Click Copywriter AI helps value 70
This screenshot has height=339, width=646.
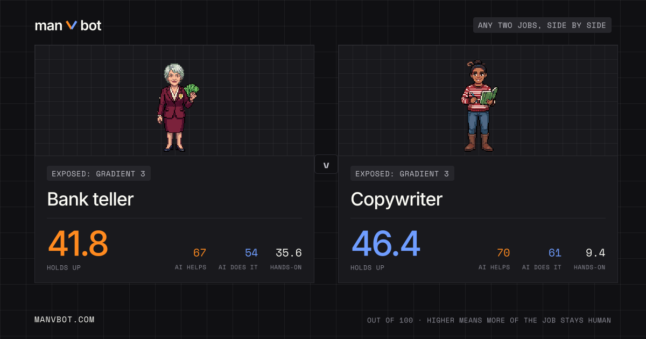coord(503,253)
